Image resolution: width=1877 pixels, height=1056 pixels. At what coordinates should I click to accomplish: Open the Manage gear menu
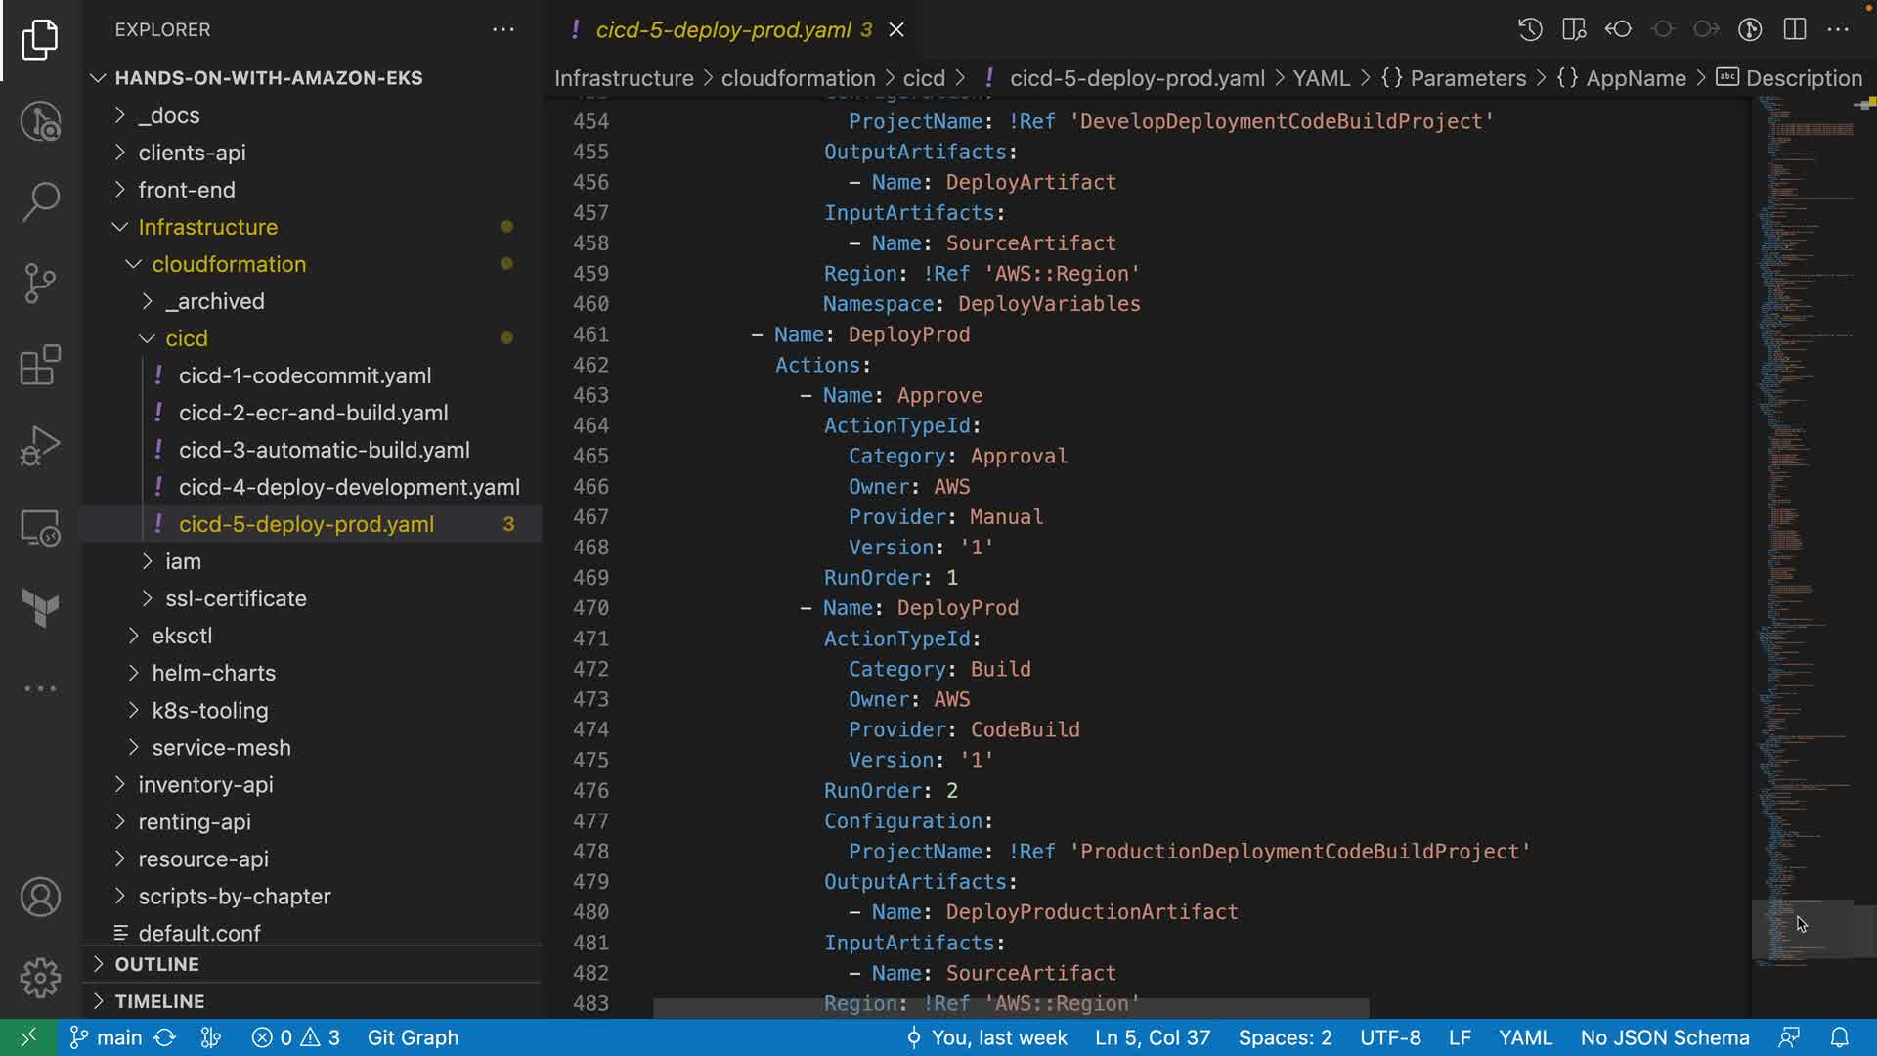(x=40, y=978)
